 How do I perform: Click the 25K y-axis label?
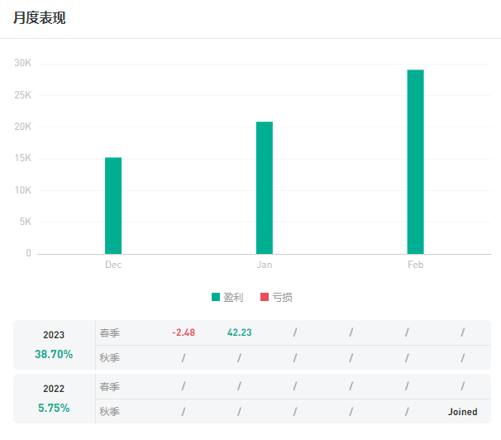[22, 95]
